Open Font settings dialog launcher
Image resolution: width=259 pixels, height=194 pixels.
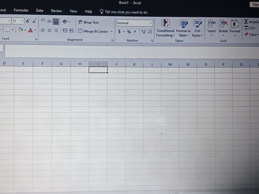[36, 39]
